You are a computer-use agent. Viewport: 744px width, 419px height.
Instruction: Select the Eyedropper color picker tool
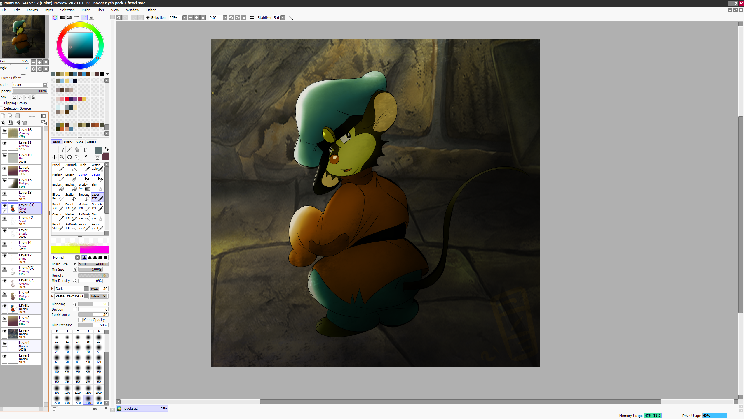pos(85,157)
